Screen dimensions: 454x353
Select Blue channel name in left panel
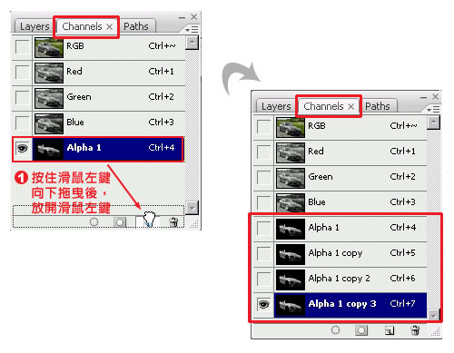pos(75,123)
